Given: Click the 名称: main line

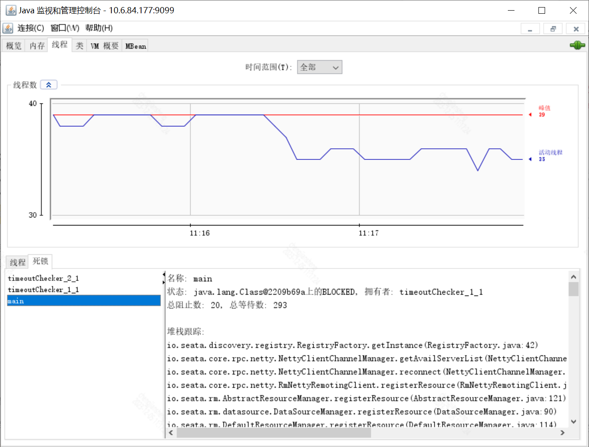Looking at the screenshot, I should [x=190, y=279].
